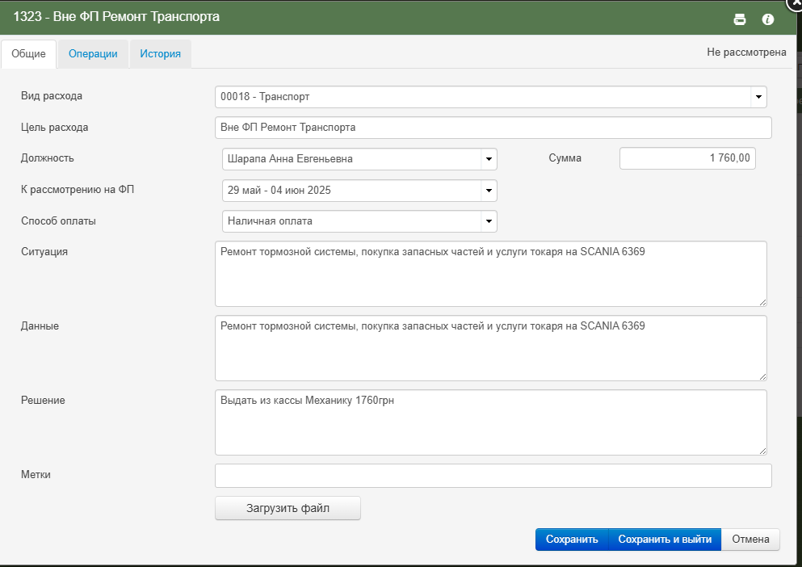Click the empty Метки field
The width and height of the screenshot is (802, 567).
[493, 476]
